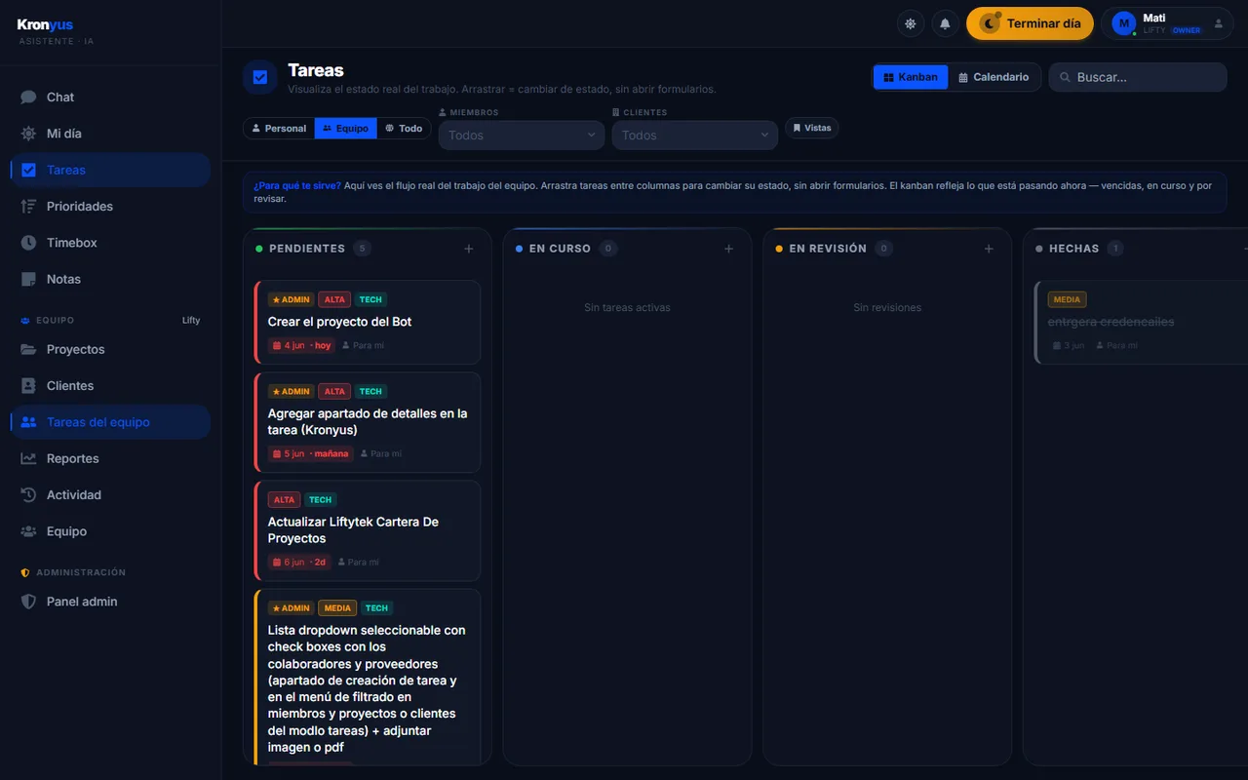The height and width of the screenshot is (780, 1248).
Task: Click the folder icon beside Proyectos
Action: [28, 349]
